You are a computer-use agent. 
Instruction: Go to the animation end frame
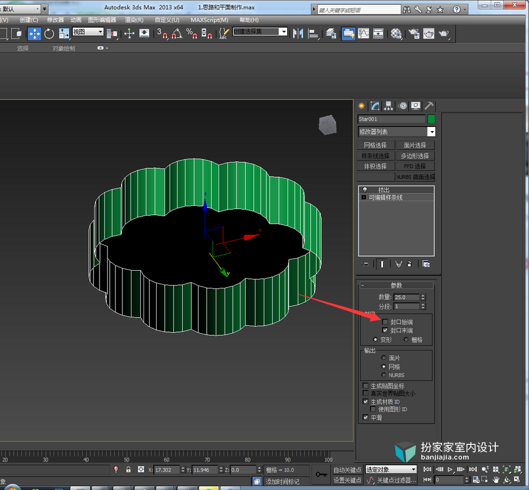pos(473,469)
